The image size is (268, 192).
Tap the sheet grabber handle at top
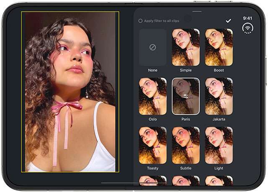coord(197,11)
